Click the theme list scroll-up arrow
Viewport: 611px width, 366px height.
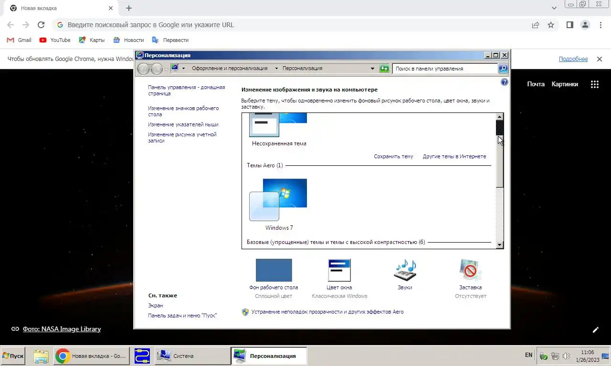pos(500,117)
